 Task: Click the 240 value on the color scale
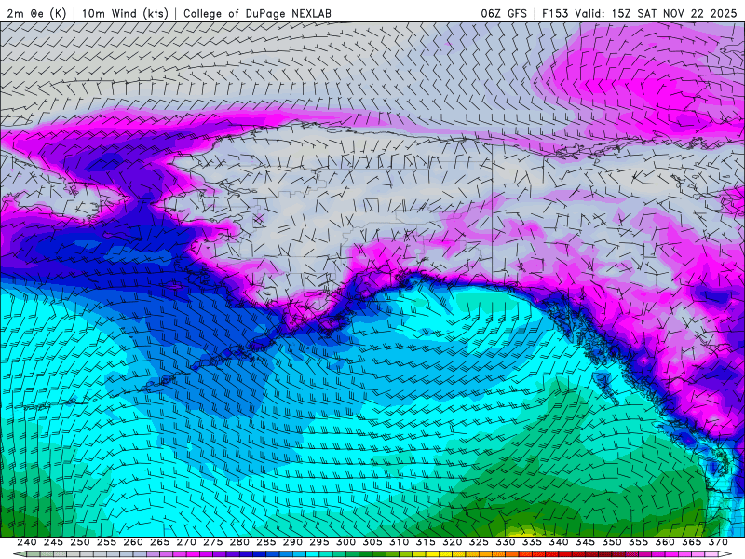pos(27,542)
